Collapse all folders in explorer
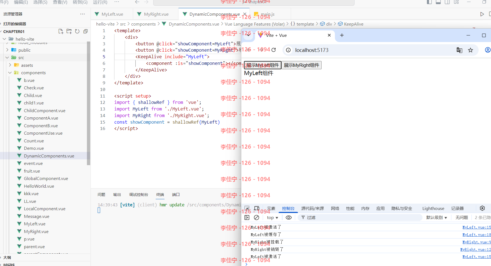Screen dimensions: 491x266 [86, 31]
